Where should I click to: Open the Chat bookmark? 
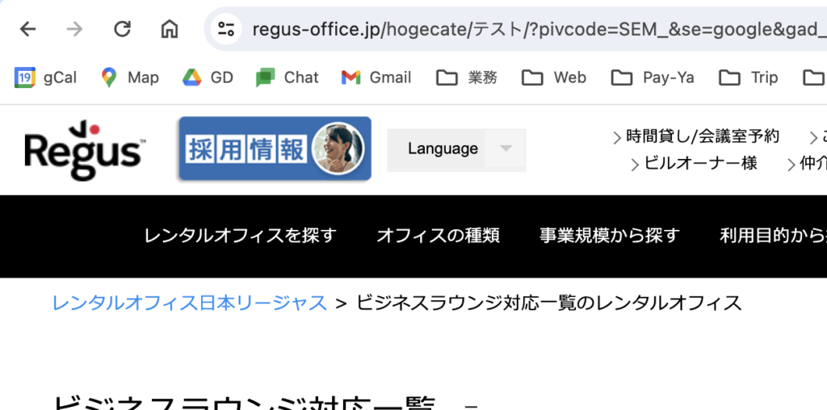(x=287, y=77)
